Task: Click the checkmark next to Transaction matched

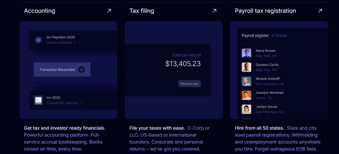Action: tap(82, 103)
